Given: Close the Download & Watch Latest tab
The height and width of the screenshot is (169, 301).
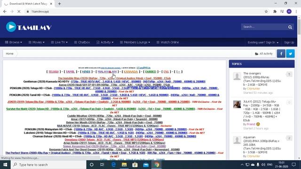Looking at the screenshot, I should click(51, 4).
